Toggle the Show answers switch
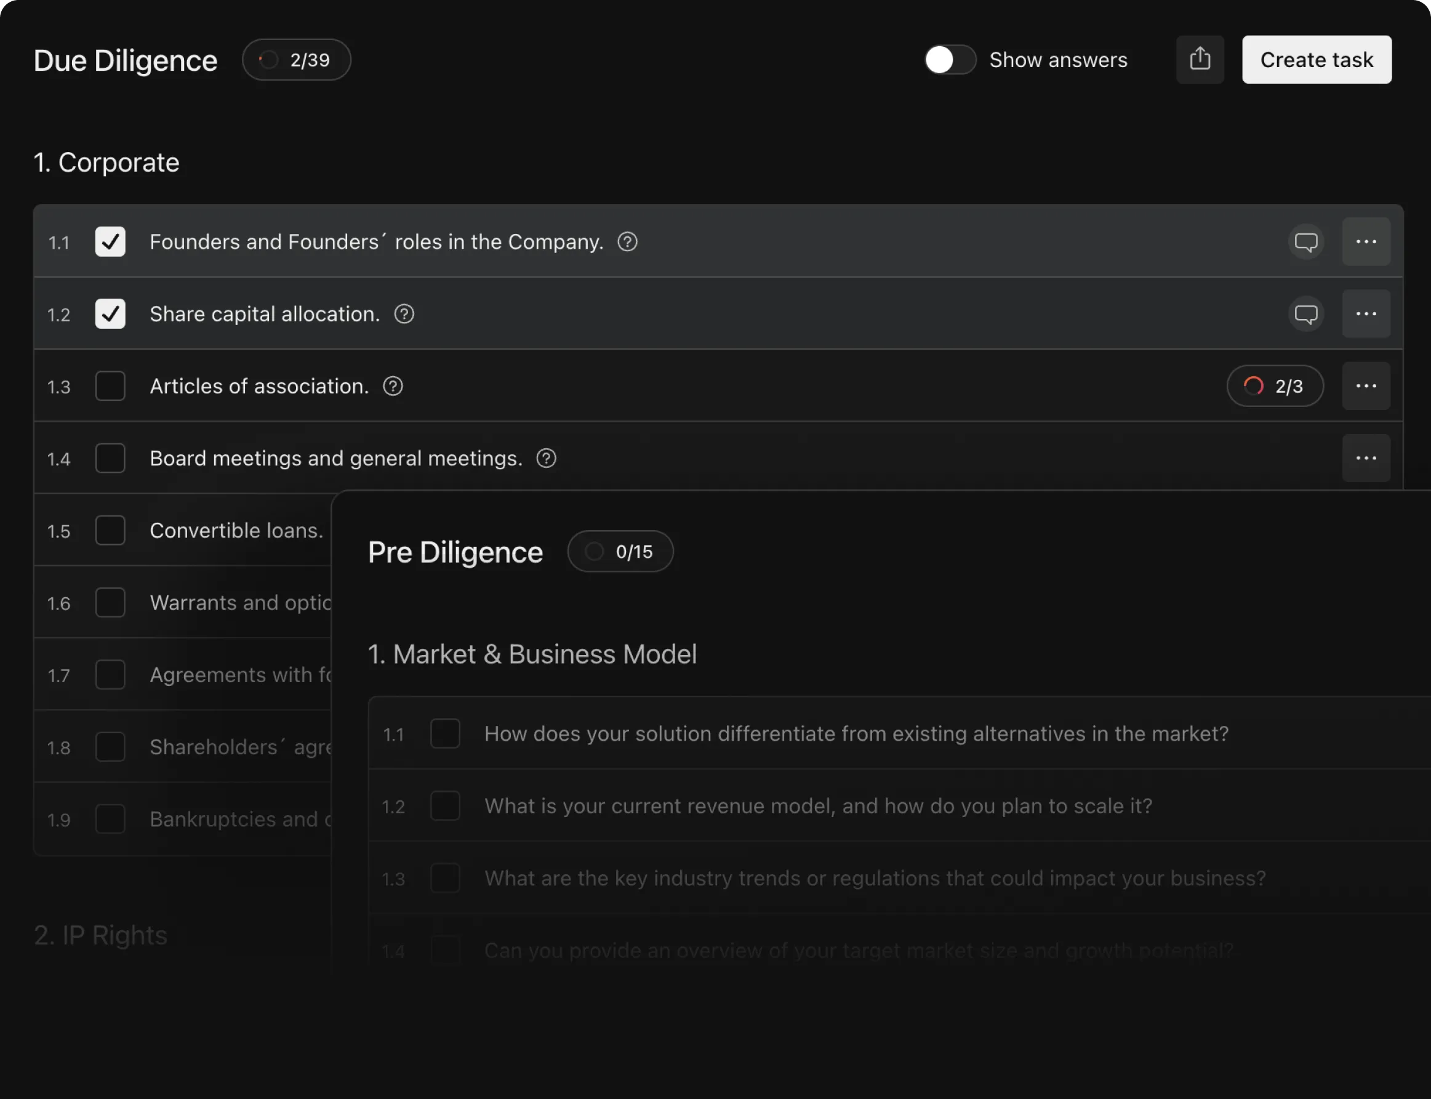The height and width of the screenshot is (1099, 1431). 950,60
